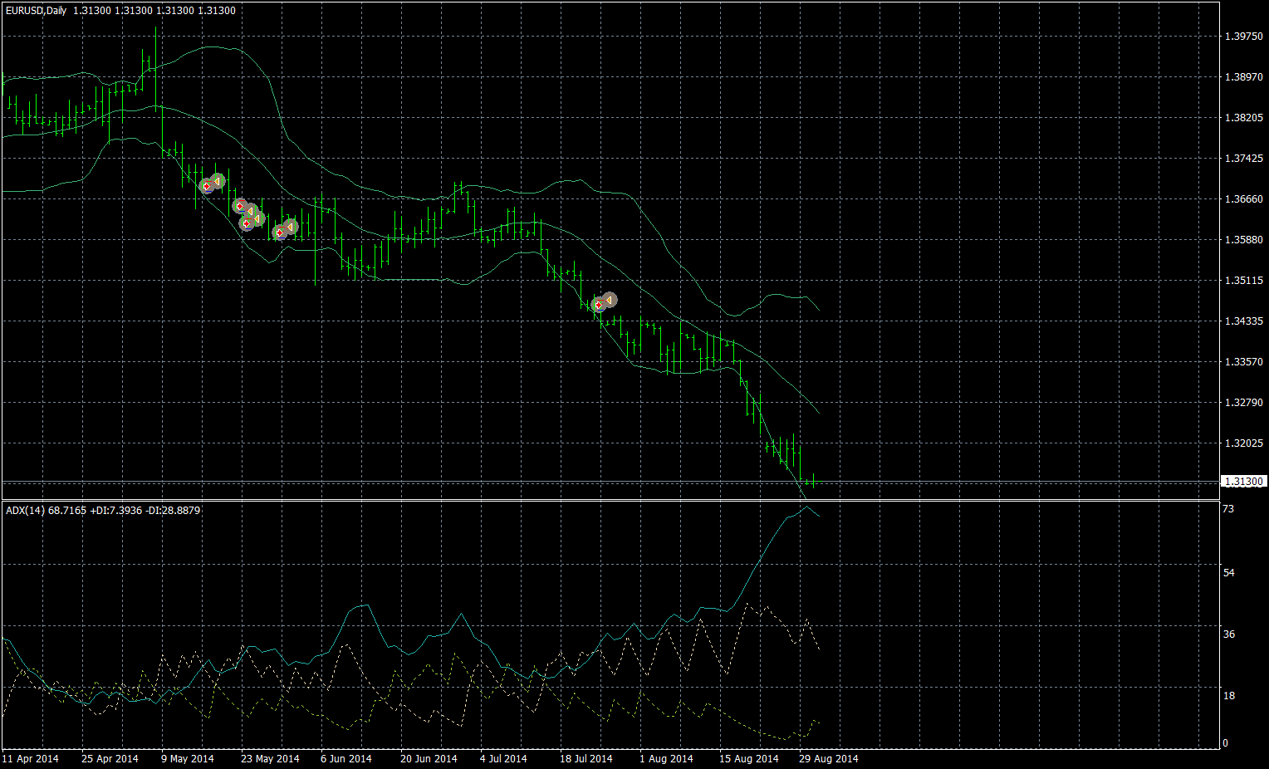Click price axis value 1.38205
Viewport: 1269px width, 769px height.
[x=1243, y=118]
